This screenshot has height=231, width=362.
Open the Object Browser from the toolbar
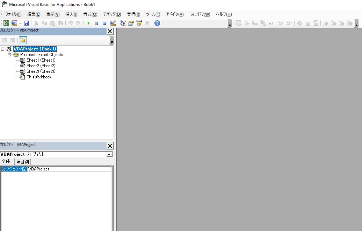(139, 23)
